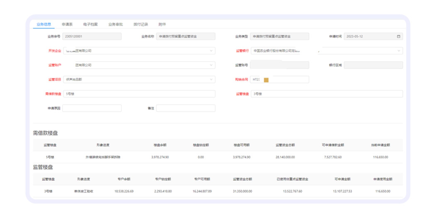
Task: Click the 银行区域 field
Action: pyautogui.click(x=373, y=65)
